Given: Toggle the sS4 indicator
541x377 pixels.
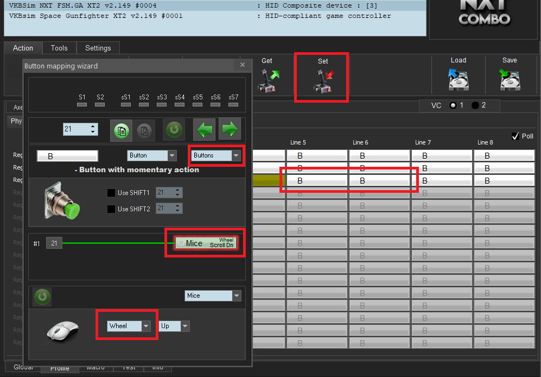Looking at the screenshot, I should click(x=180, y=104).
